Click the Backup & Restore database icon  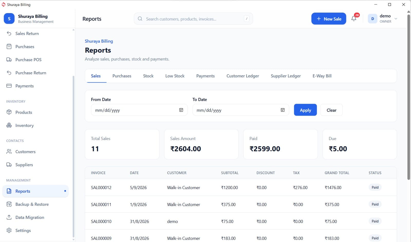pos(9,204)
